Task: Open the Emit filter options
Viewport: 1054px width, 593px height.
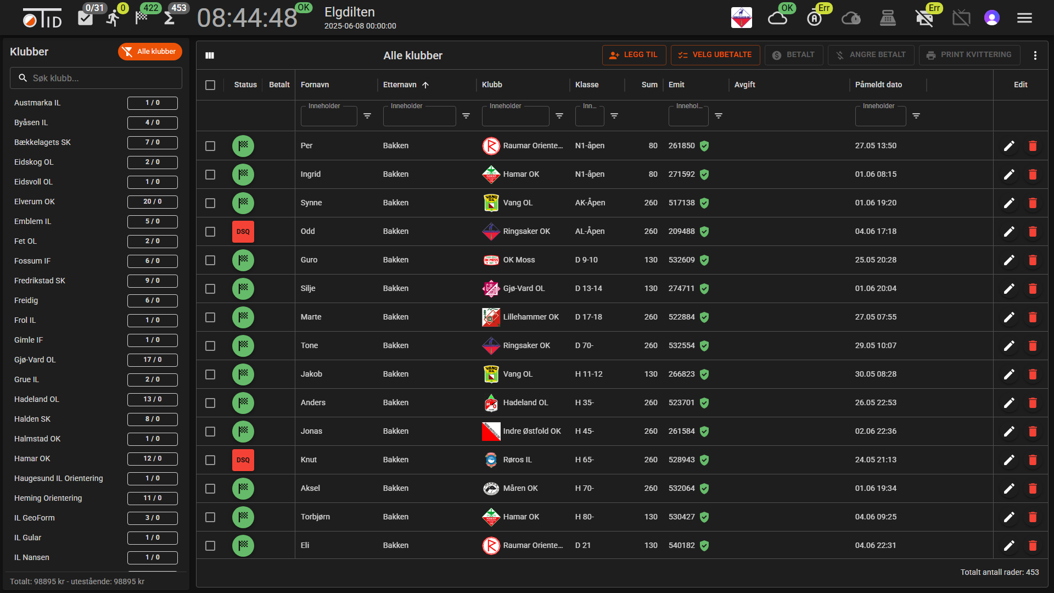Action: point(719,116)
